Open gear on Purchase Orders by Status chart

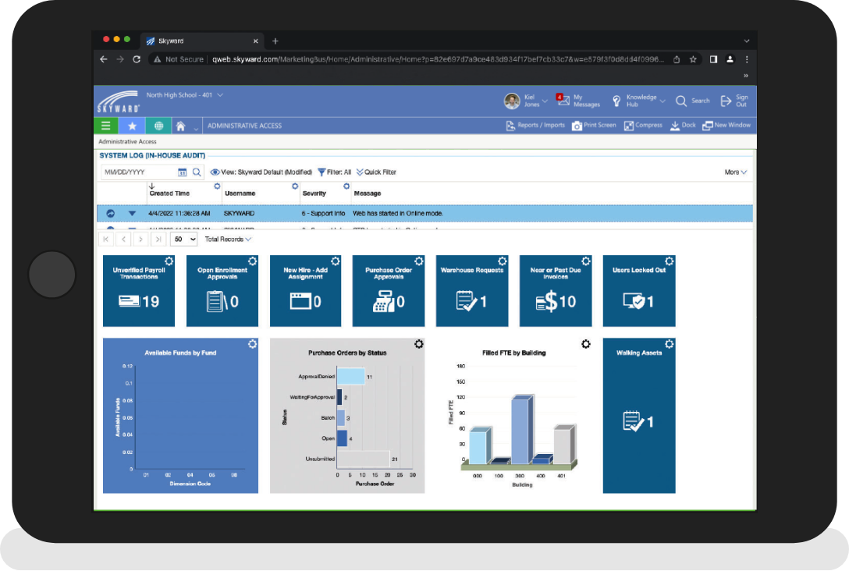pos(419,344)
